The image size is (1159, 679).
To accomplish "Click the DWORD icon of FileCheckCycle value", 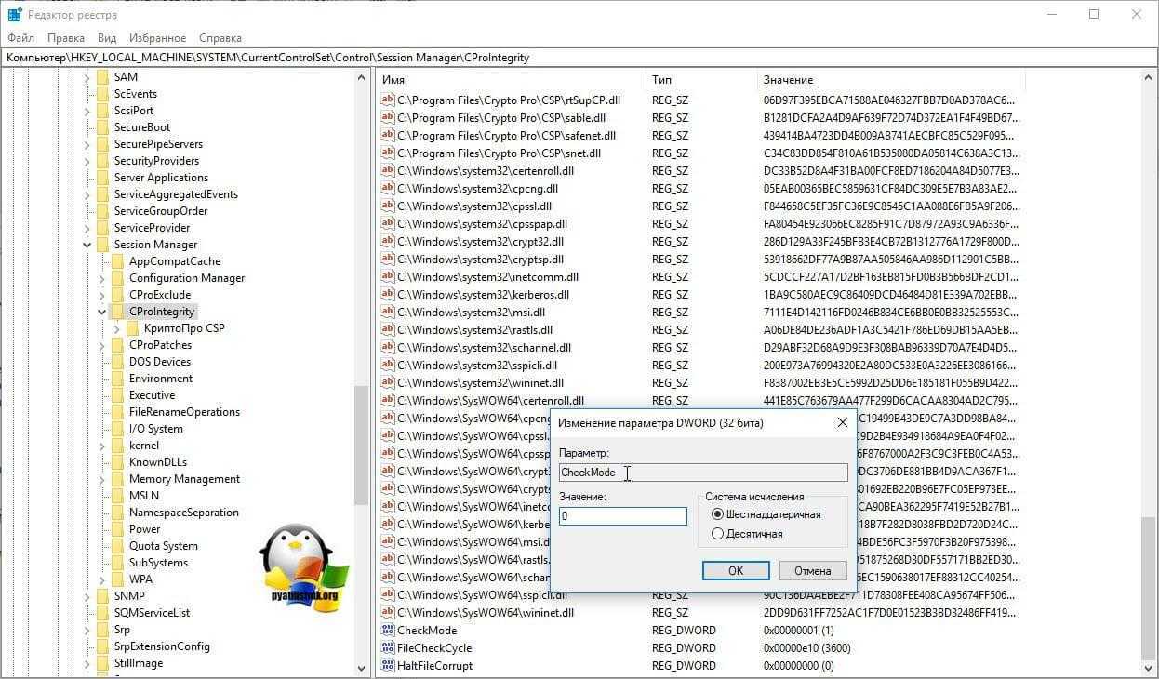I will [388, 648].
